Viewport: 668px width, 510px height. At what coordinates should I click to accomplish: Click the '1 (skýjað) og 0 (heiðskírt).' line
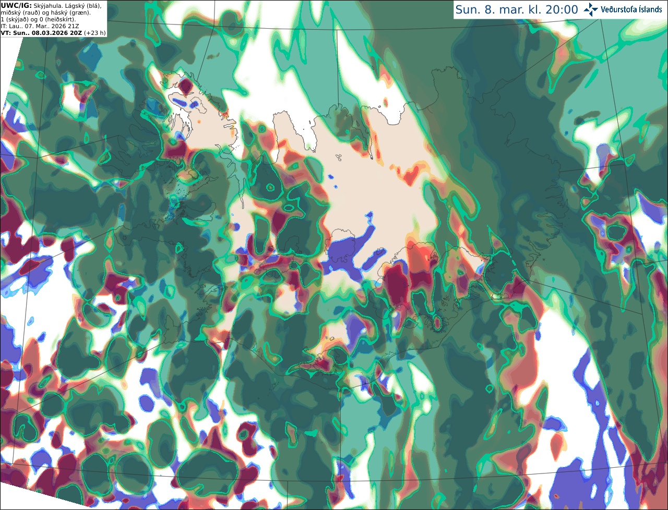38,19
